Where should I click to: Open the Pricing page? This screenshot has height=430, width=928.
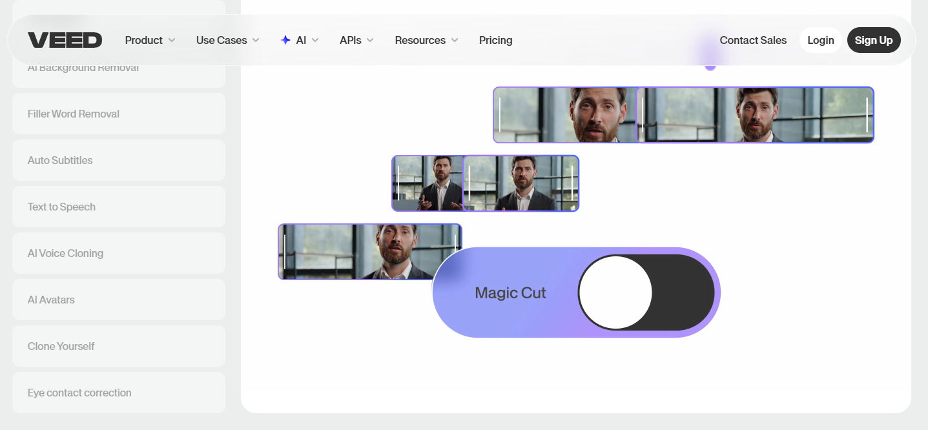(x=495, y=40)
